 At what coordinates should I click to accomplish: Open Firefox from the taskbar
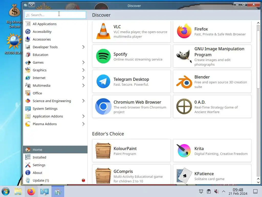pos(31,191)
